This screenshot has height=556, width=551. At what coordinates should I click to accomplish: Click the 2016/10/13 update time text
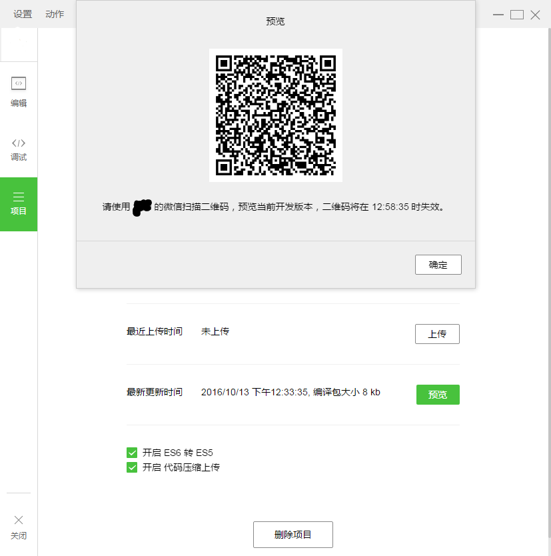tap(290, 392)
